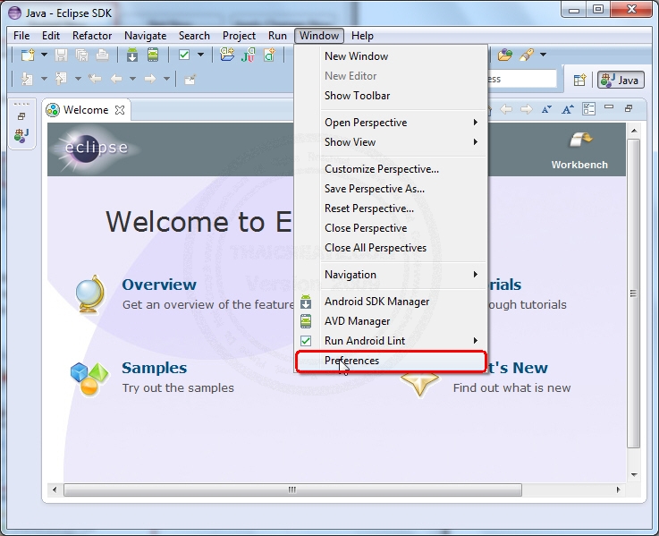Expand the dropdown next to the Lint icon
Image resolution: width=659 pixels, height=536 pixels.
[x=200, y=55]
